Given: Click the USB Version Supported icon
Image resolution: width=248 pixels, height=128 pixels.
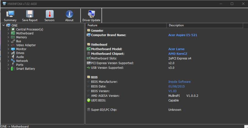Looking at the screenshot, I should click(x=88, y=68).
